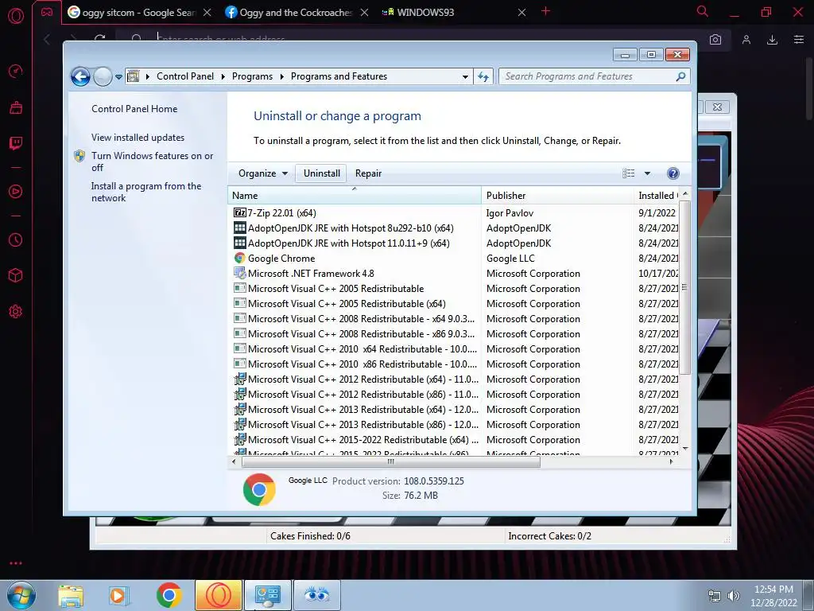This screenshot has height=611, width=814.
Task: Open a new Opera tab with plus
Action: 545,11
